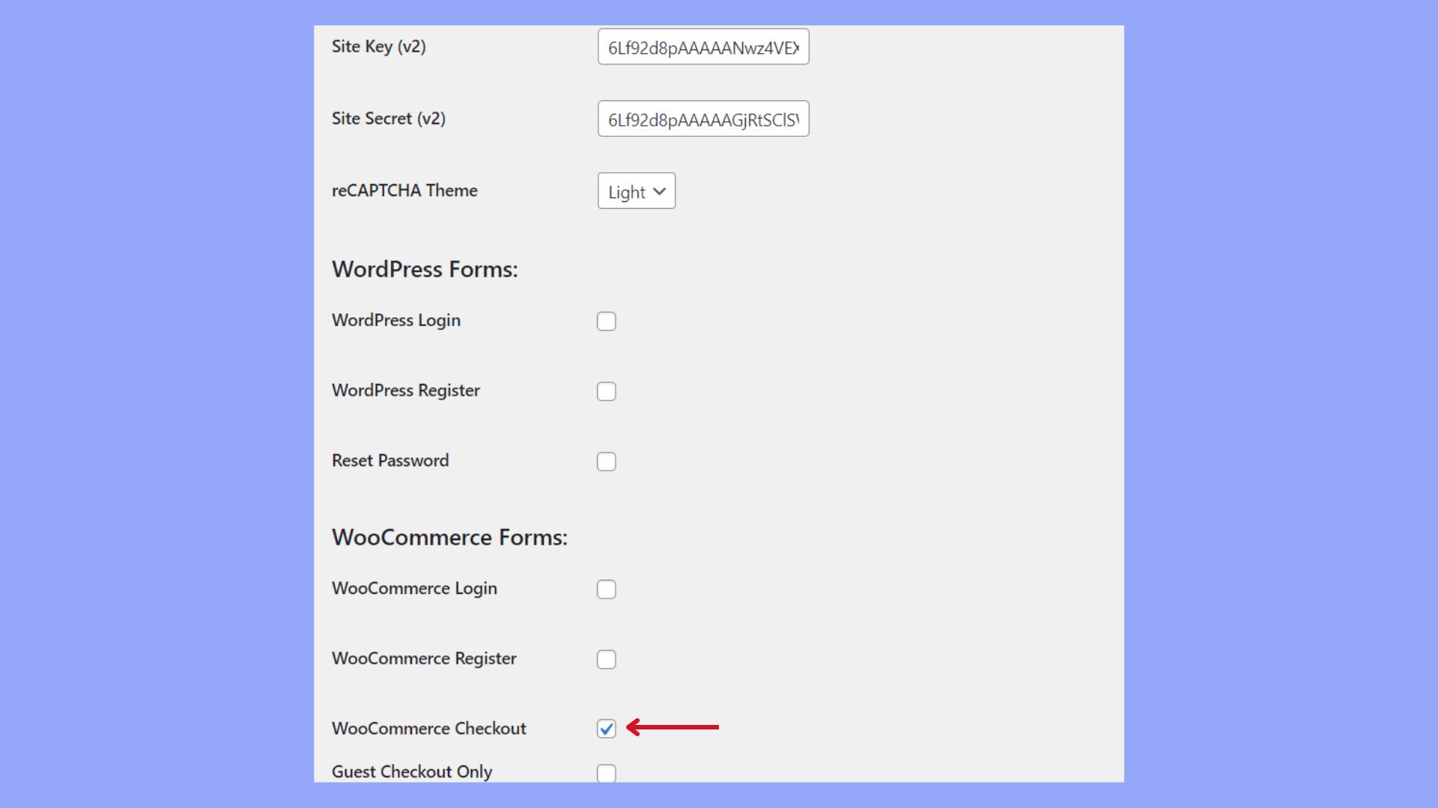Image resolution: width=1438 pixels, height=808 pixels.
Task: Click the chevron on the Light theme selector
Action: point(658,191)
